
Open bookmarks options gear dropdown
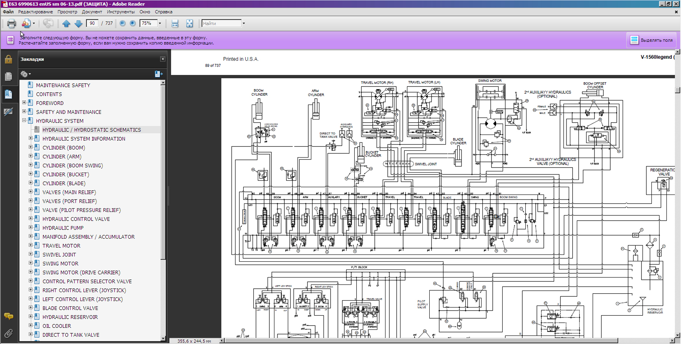25,74
